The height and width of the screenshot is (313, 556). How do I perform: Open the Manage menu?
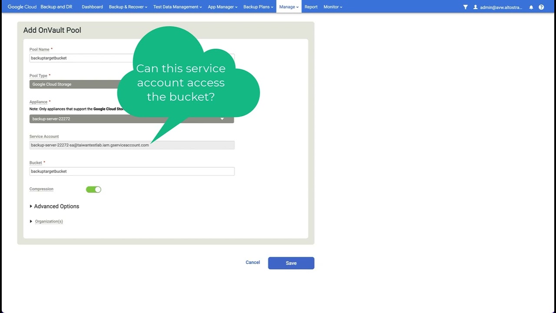point(289,7)
